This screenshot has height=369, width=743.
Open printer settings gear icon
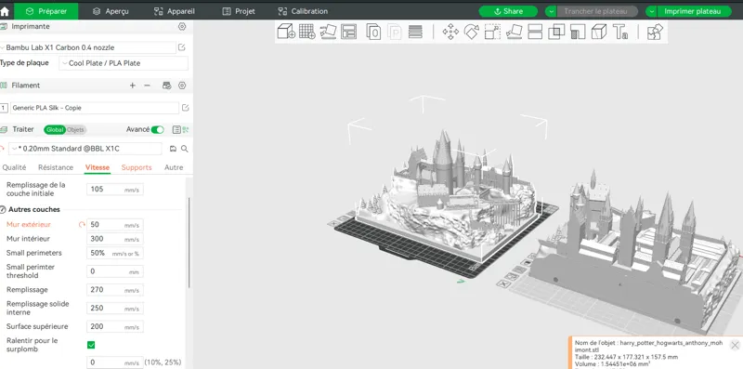pyautogui.click(x=182, y=27)
